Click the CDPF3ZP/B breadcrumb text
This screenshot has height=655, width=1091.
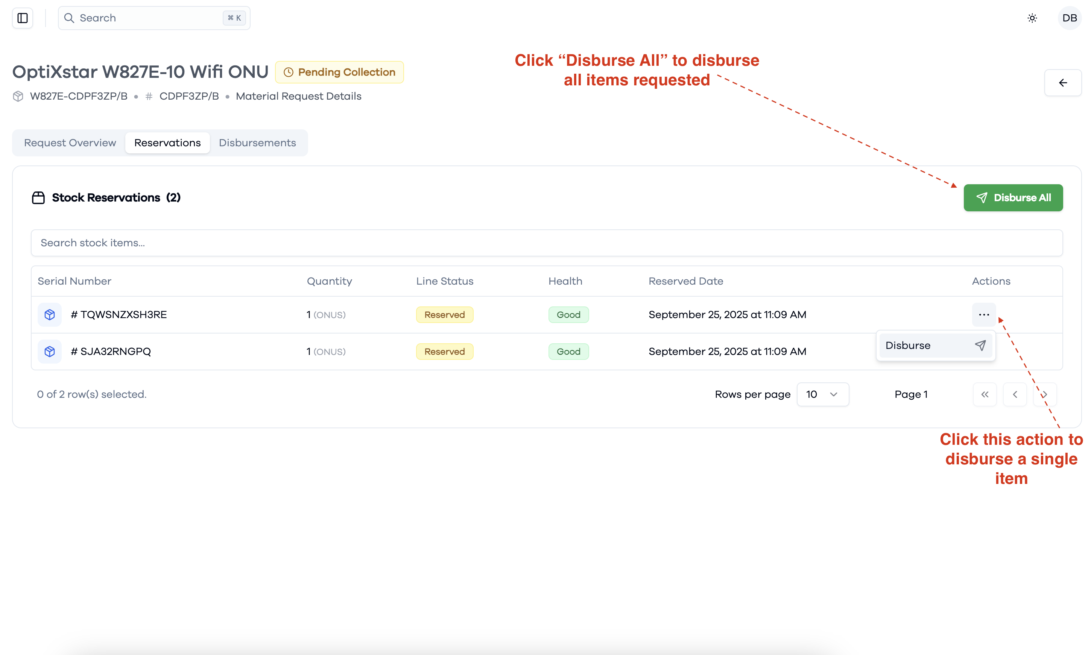tap(189, 96)
